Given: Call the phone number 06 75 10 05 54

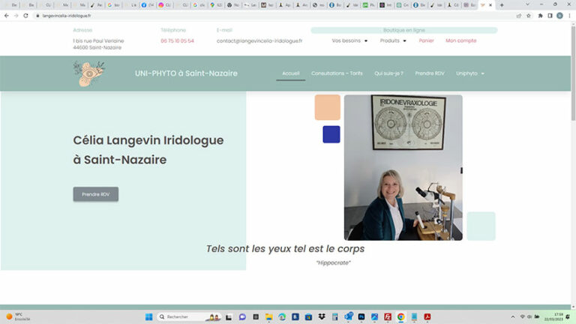Looking at the screenshot, I should point(177,40).
